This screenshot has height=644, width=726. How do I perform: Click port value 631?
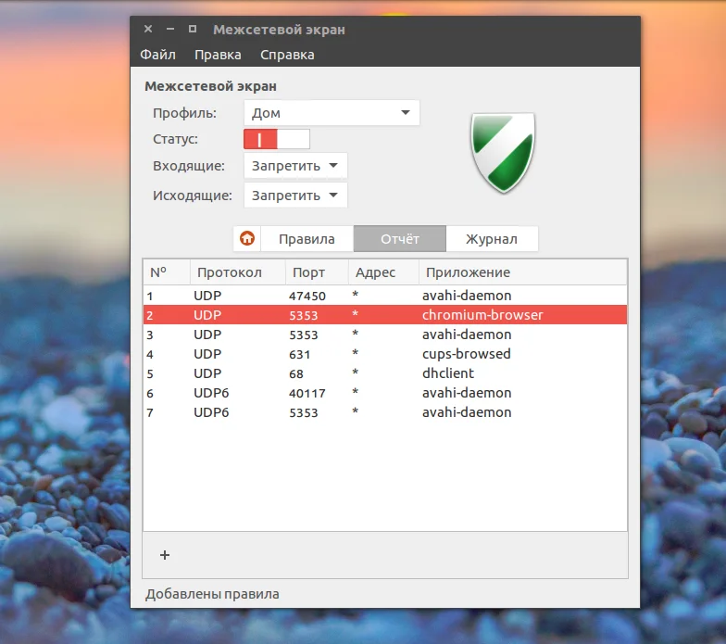click(300, 354)
